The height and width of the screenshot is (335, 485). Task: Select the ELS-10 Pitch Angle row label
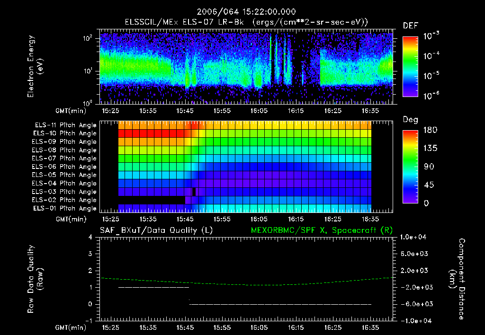point(65,133)
